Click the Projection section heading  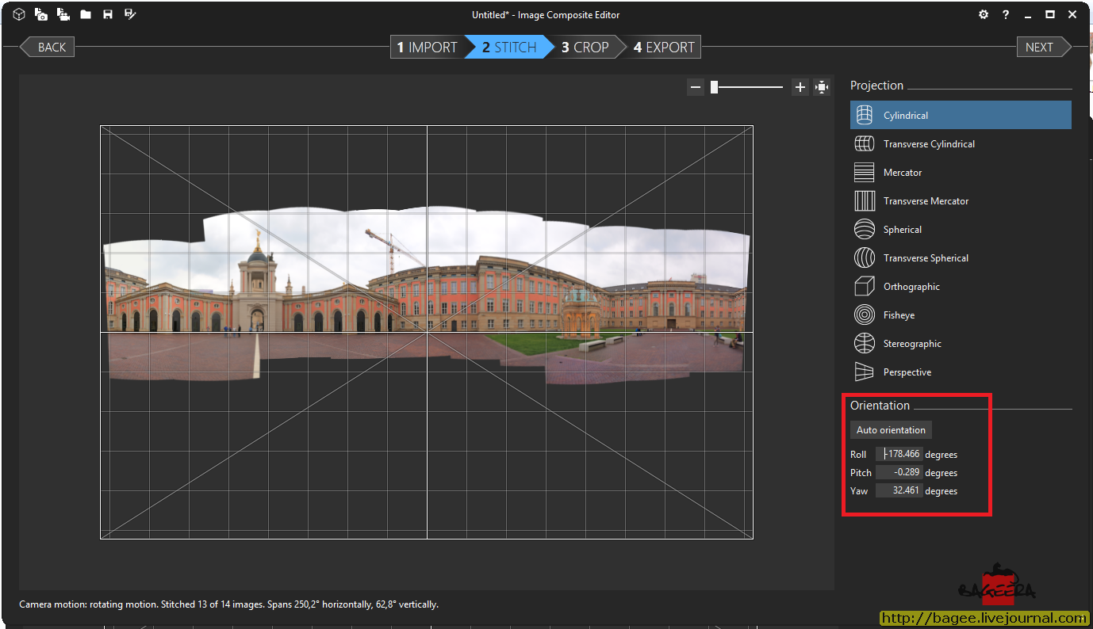coord(876,86)
